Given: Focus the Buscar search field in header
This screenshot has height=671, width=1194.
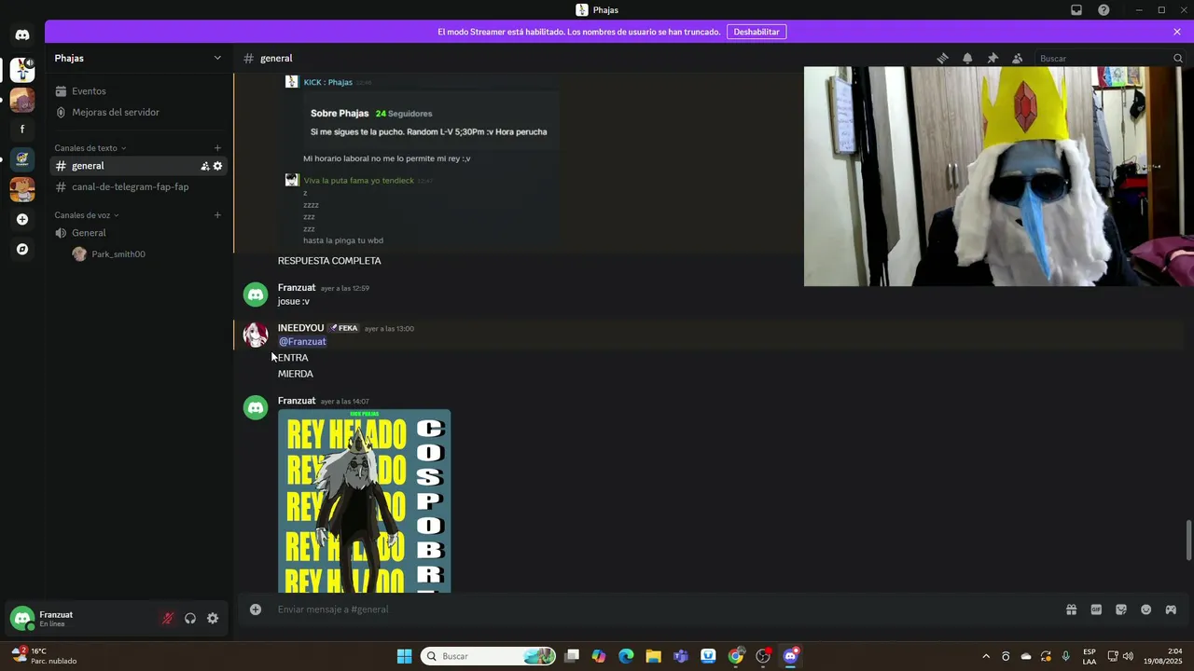Looking at the screenshot, I should tap(1110, 58).
